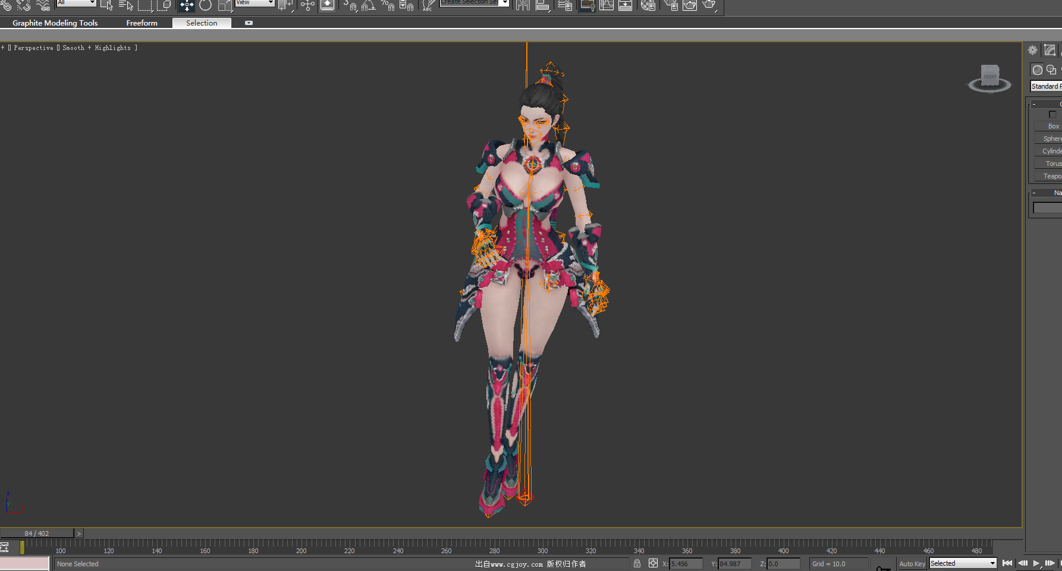The image size is (1062, 571).
Task: Toggle Window/Crossing selection mode
Action: [164, 5]
